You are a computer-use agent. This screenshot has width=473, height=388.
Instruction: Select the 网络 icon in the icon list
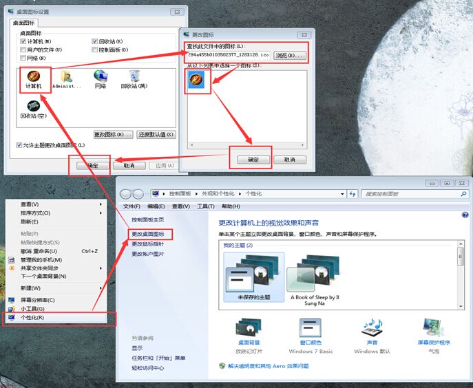tap(101, 80)
